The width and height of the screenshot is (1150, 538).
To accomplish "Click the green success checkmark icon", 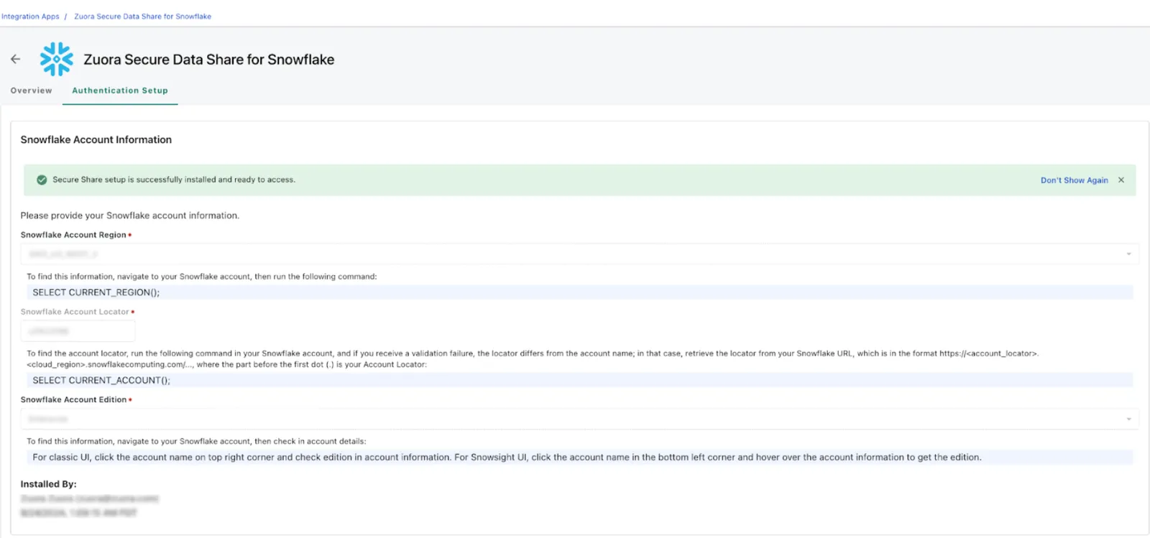I will click(42, 180).
